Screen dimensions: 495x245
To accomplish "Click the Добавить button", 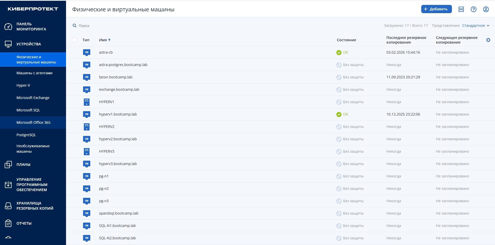I will (x=436, y=9).
